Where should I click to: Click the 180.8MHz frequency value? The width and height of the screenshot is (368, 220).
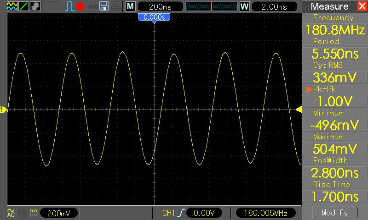pyautogui.click(x=335, y=30)
